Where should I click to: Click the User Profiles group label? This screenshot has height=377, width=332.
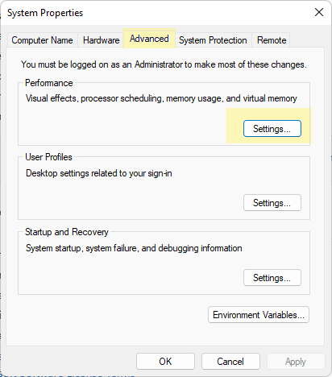pos(48,157)
